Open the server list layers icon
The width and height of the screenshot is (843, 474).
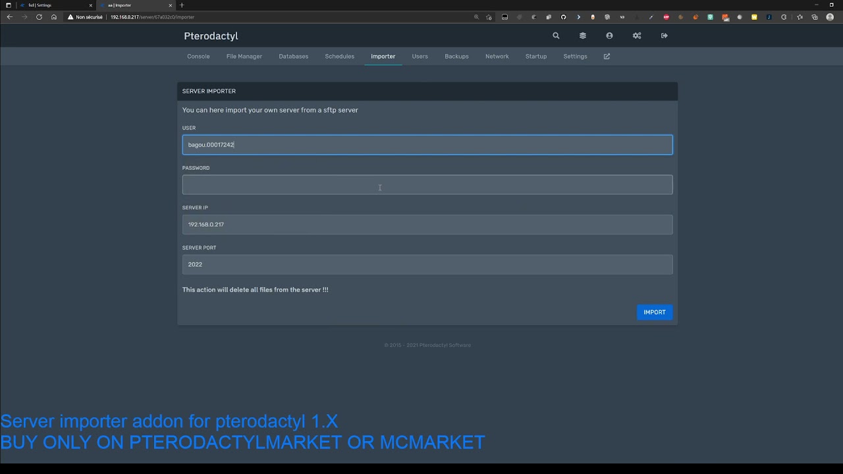tap(583, 36)
